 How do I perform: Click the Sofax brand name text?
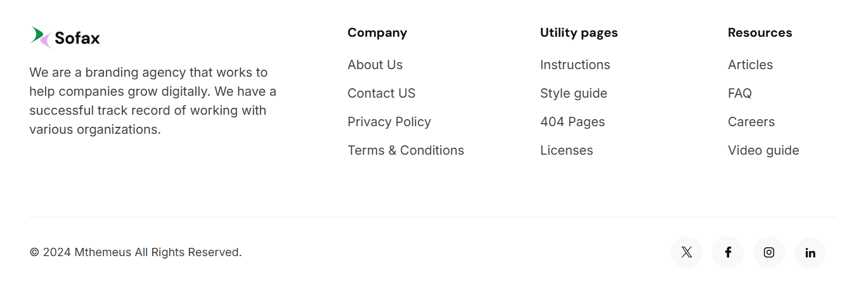pyautogui.click(x=77, y=38)
